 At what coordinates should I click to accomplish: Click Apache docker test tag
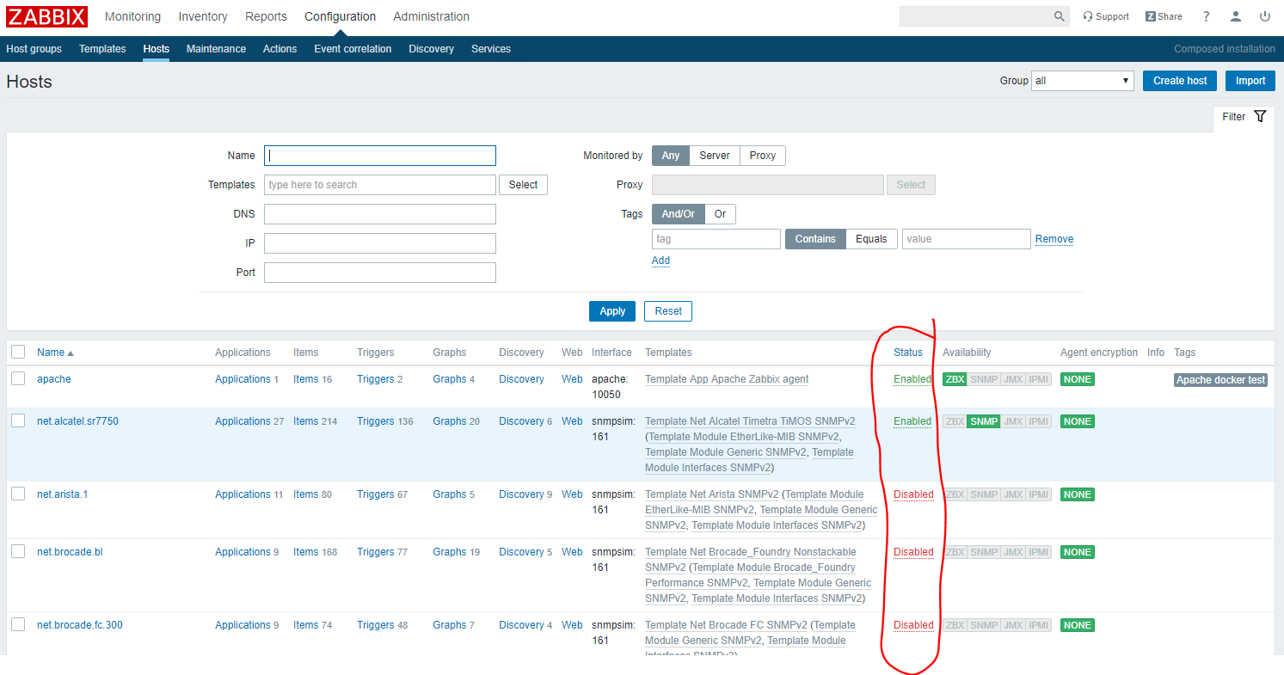(x=1221, y=380)
